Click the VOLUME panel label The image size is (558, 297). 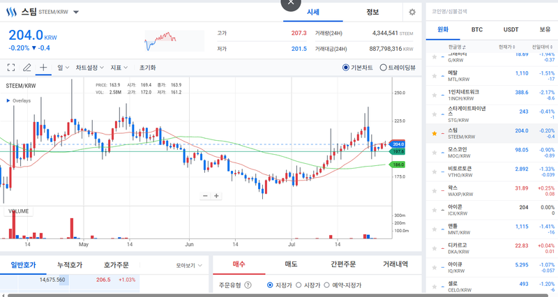19,211
